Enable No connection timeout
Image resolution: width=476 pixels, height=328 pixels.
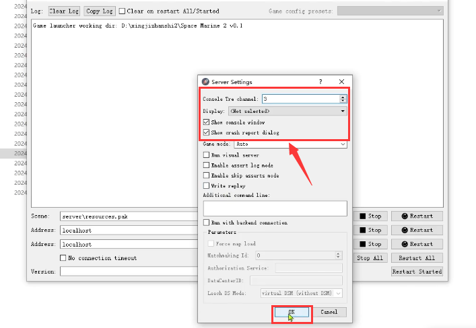pyautogui.click(x=63, y=258)
